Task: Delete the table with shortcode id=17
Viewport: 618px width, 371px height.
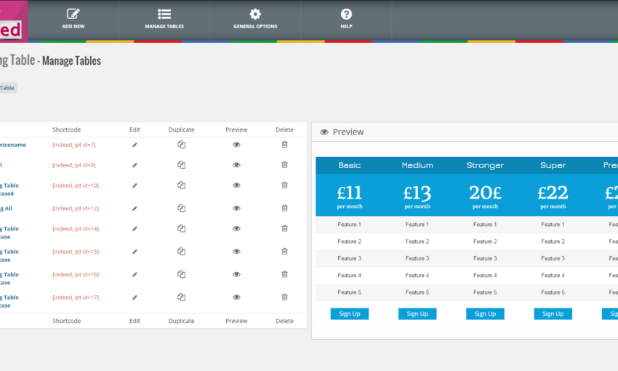Action: pos(284,298)
